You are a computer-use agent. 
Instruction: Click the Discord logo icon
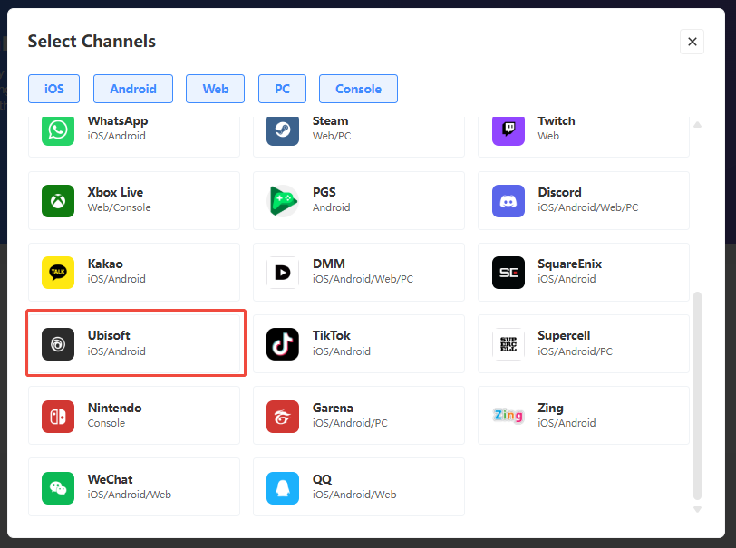pos(508,200)
